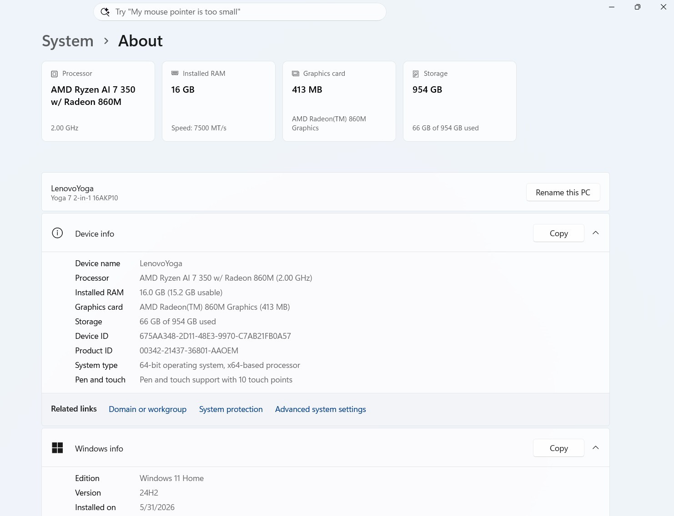Open the Processor summary card
Viewport: 674px width, 516px height.
point(98,101)
